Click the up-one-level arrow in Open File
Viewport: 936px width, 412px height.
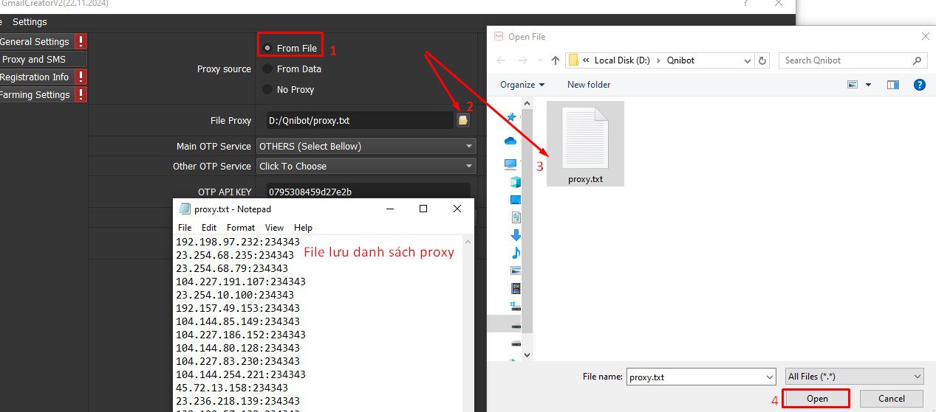(x=556, y=60)
